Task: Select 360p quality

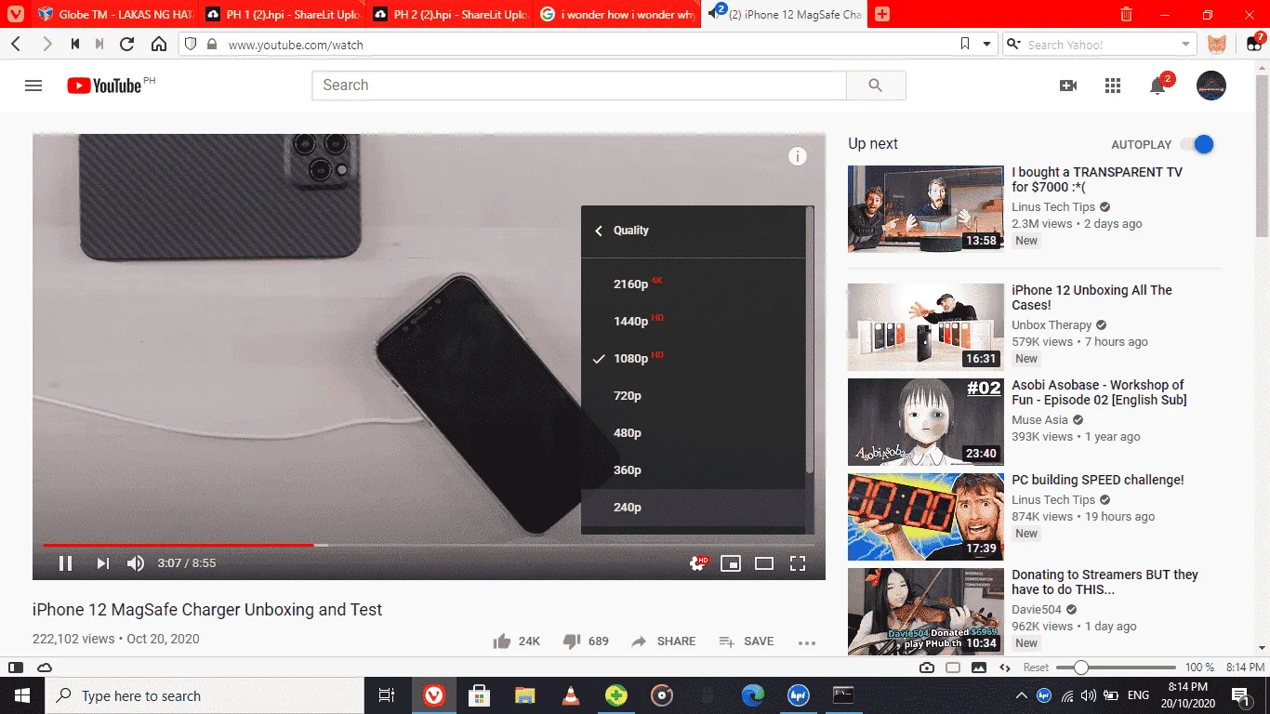Action: tap(693, 469)
